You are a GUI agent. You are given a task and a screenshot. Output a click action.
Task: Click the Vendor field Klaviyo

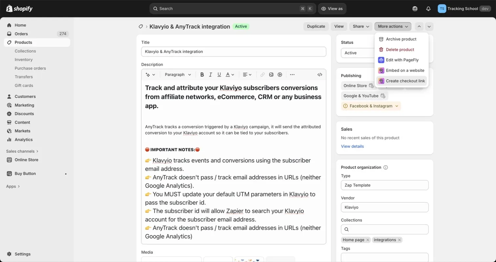(x=384, y=207)
